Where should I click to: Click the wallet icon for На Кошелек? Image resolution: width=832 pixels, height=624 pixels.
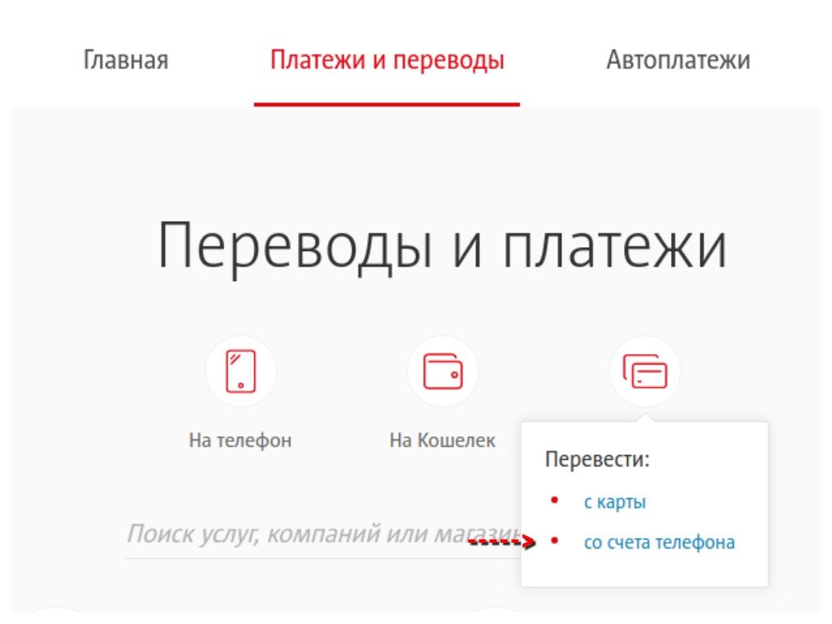(443, 371)
